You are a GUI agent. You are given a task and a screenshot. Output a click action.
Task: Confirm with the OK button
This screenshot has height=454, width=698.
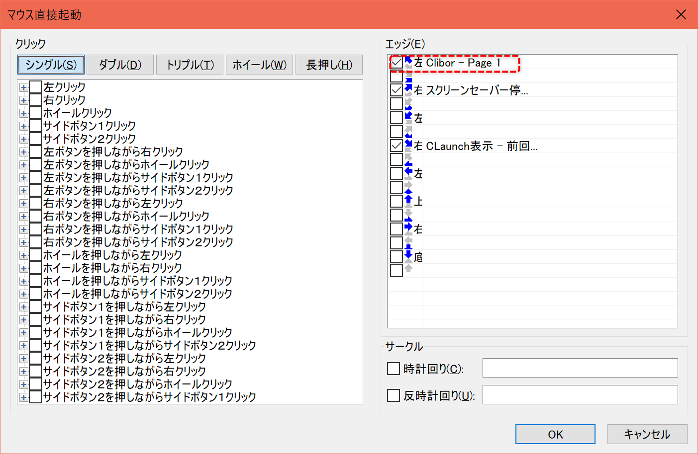(555, 434)
